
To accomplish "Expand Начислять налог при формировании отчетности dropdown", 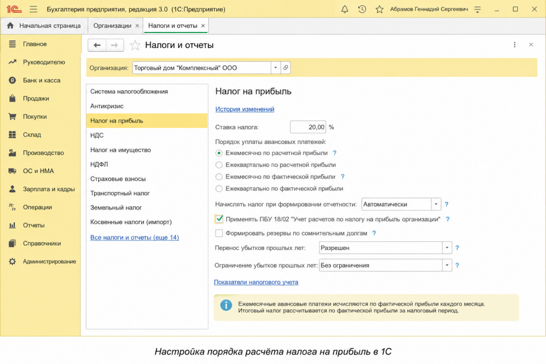I will [436, 204].
